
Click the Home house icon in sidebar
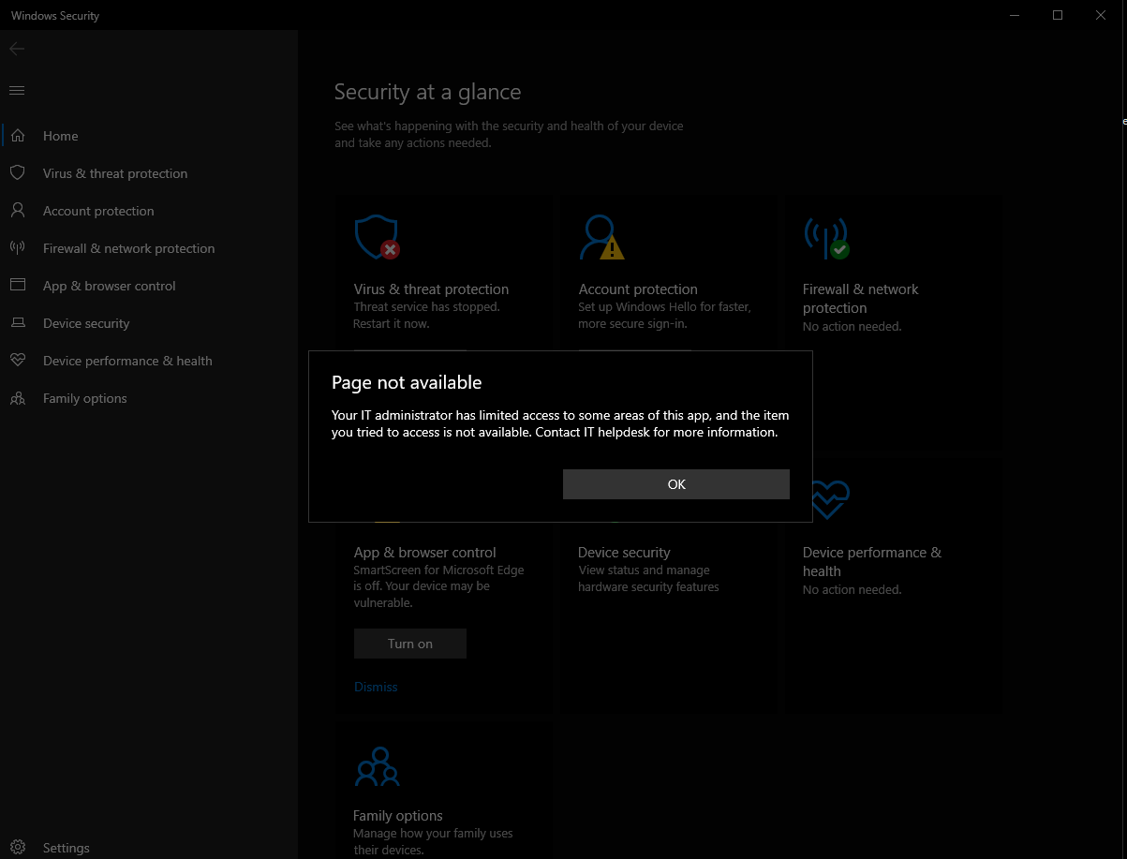tap(17, 136)
